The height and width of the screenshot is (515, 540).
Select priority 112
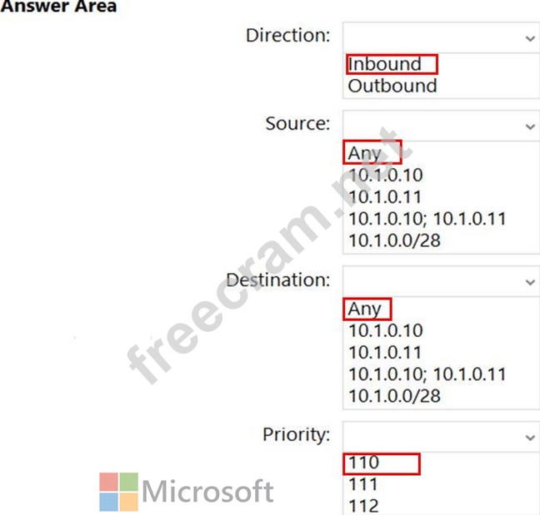tap(363, 506)
